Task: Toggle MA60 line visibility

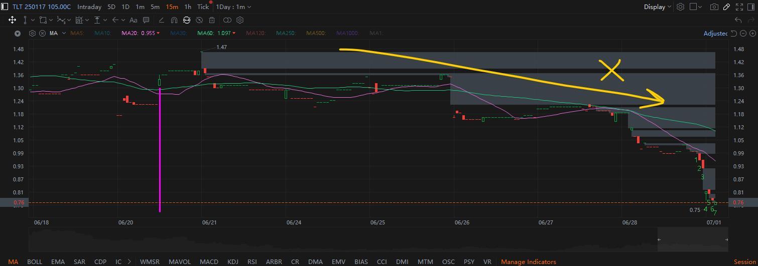Action: [216, 33]
